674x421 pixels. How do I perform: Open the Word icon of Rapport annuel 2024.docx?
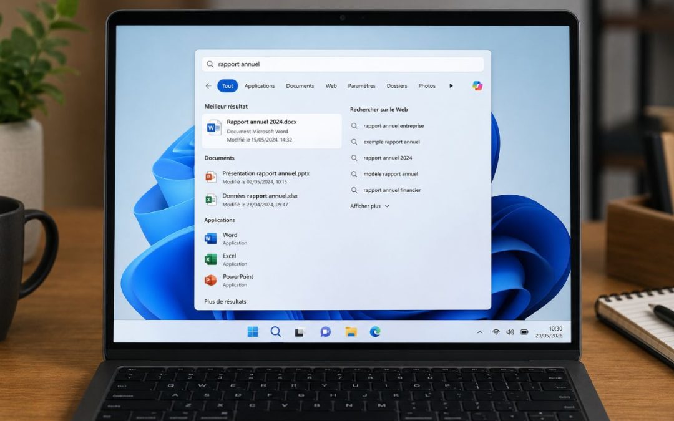[x=213, y=128]
